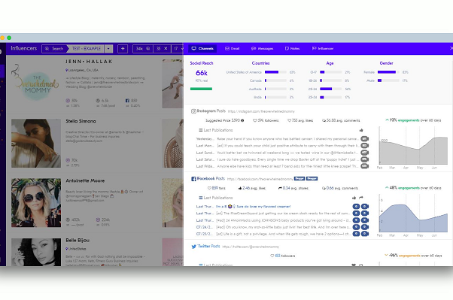Image resolution: width=453 pixels, height=300 pixels.
Task: Click likes badge on Yesterday post
Action: click(x=365, y=139)
